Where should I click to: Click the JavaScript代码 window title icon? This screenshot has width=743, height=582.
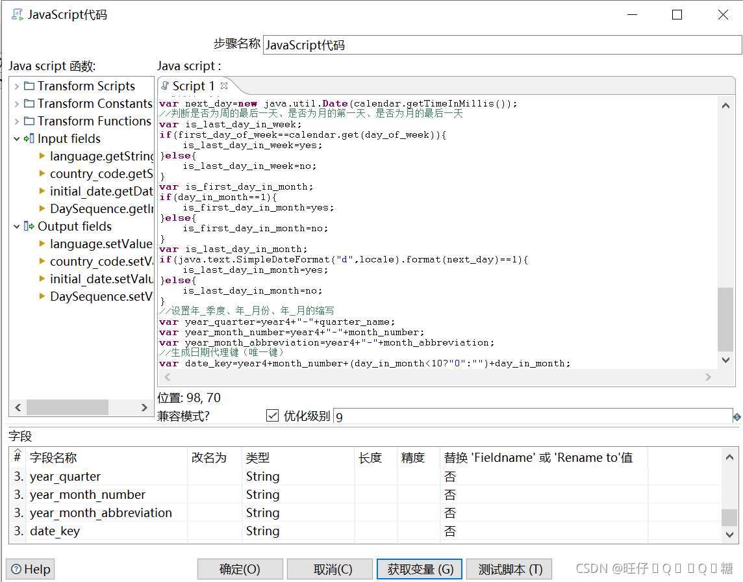point(17,15)
